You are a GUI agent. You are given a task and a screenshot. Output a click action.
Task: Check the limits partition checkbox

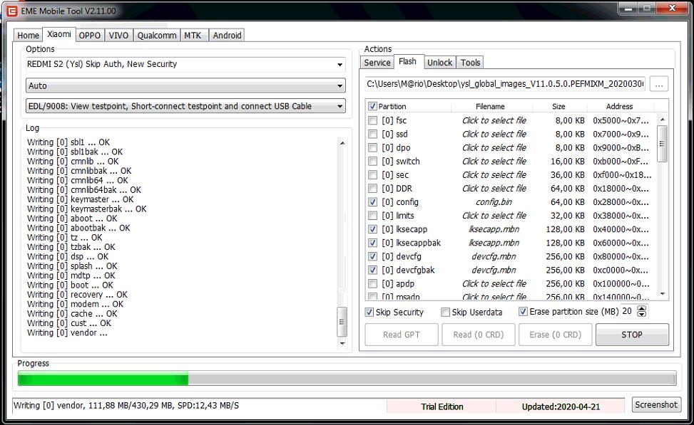pos(372,216)
